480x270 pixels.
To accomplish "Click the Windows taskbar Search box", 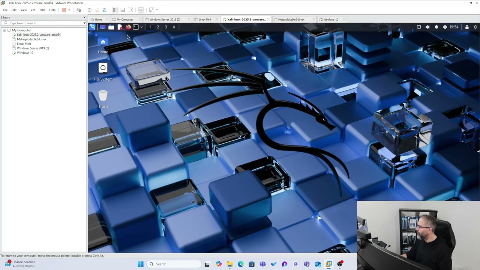I will pos(174,264).
